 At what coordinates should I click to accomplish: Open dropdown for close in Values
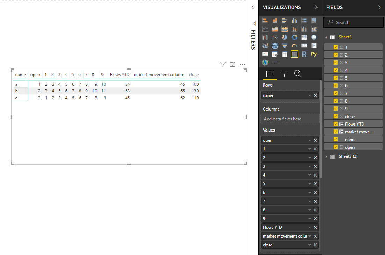tap(309, 245)
